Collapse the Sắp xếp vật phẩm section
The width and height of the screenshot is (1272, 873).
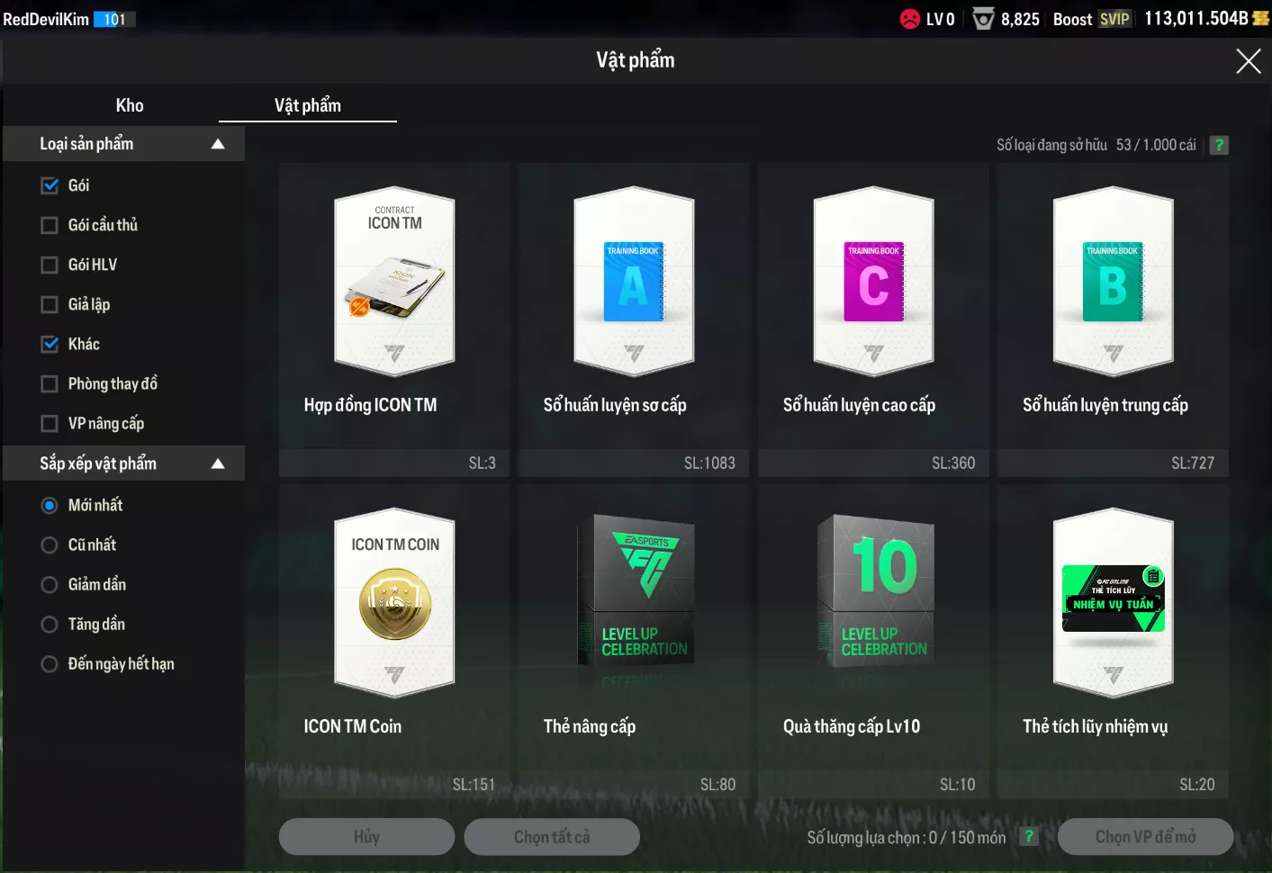tap(217, 463)
